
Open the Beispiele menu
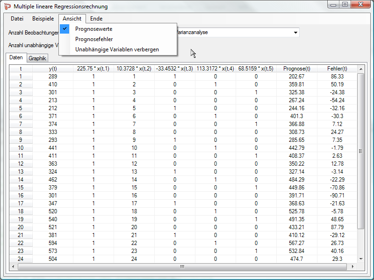[43, 19]
